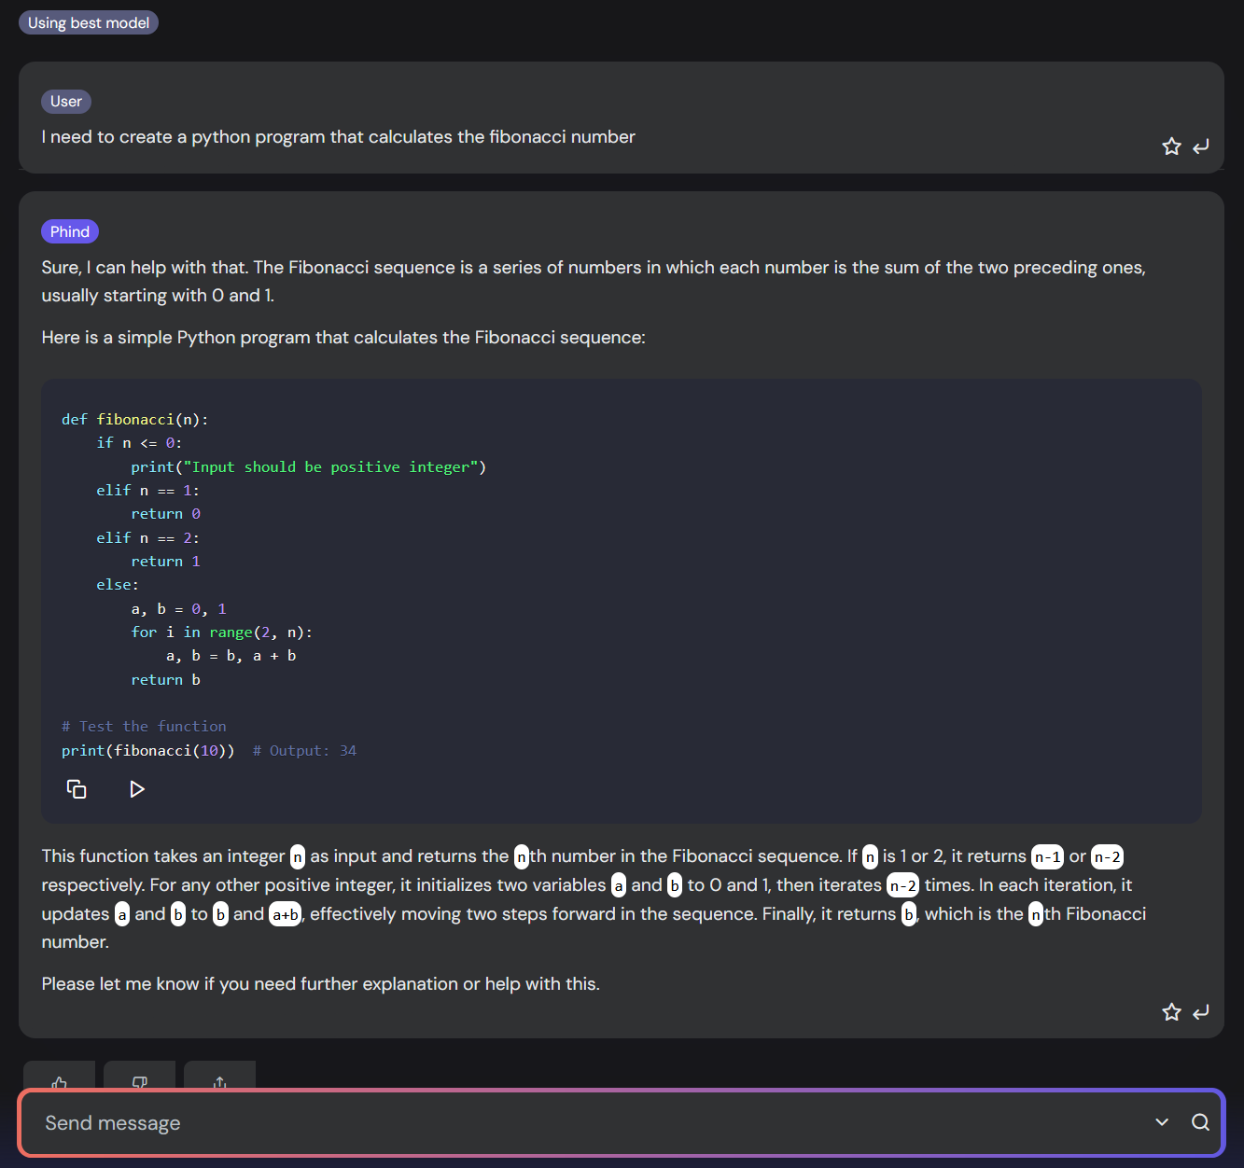Image resolution: width=1244 pixels, height=1168 pixels.
Task: Share the answer via the export icon
Action: pos(219,1082)
